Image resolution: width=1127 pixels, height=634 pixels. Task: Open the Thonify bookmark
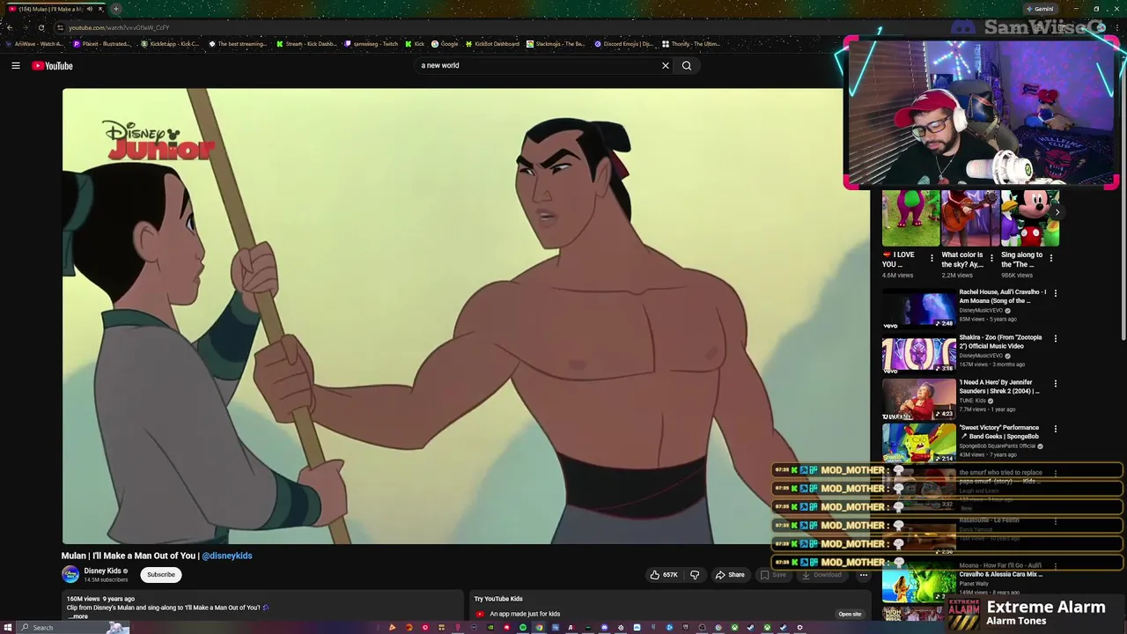690,43
